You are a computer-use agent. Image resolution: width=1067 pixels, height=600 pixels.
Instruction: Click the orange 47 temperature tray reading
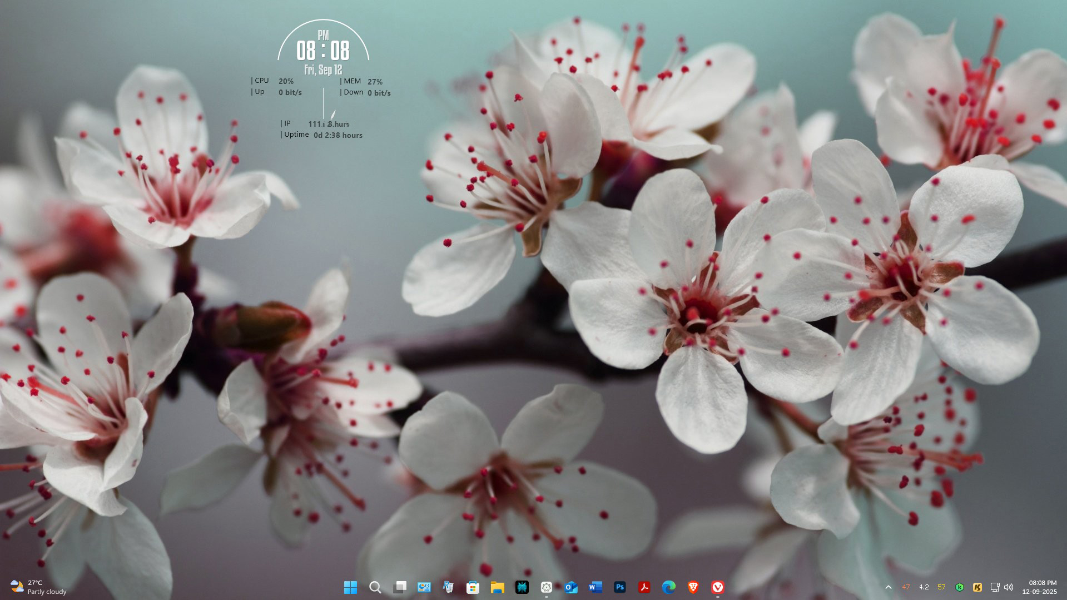[906, 587]
